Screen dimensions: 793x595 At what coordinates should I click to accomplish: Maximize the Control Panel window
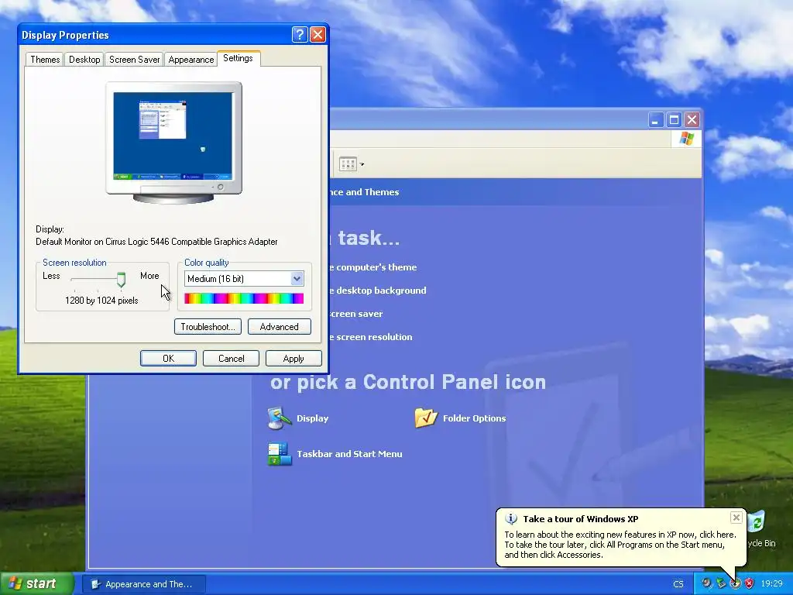click(674, 120)
